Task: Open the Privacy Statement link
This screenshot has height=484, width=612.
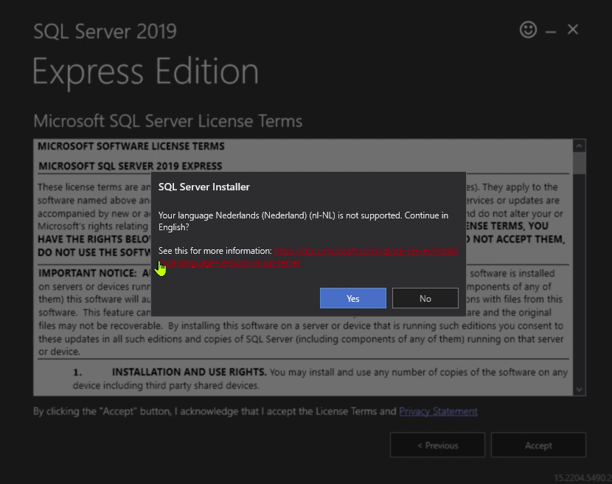Action: pos(438,412)
